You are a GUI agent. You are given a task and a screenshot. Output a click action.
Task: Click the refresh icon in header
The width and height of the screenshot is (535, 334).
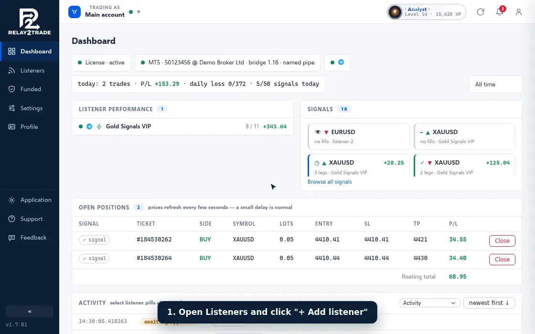pos(481,12)
